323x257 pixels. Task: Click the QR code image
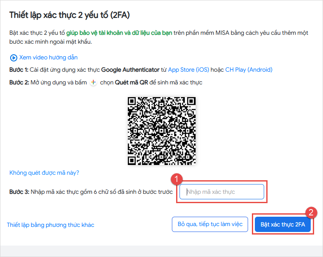pos(162,131)
